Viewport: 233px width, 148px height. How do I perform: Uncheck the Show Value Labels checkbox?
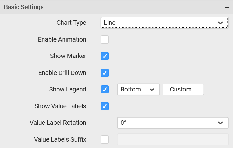coord(104,106)
